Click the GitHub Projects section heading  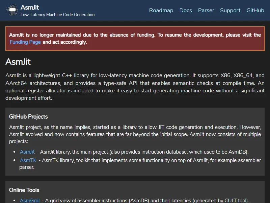(x=28, y=117)
